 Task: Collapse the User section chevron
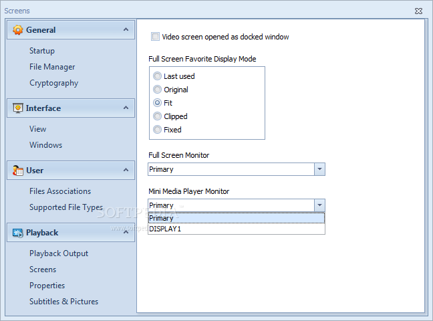(126, 170)
